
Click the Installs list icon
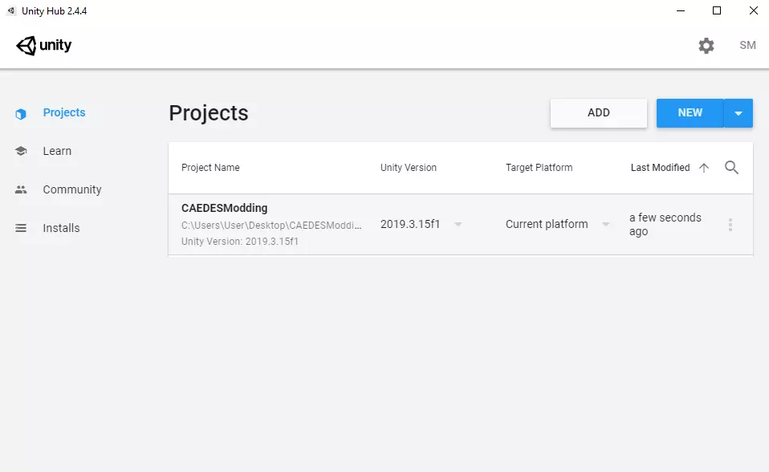(22, 229)
